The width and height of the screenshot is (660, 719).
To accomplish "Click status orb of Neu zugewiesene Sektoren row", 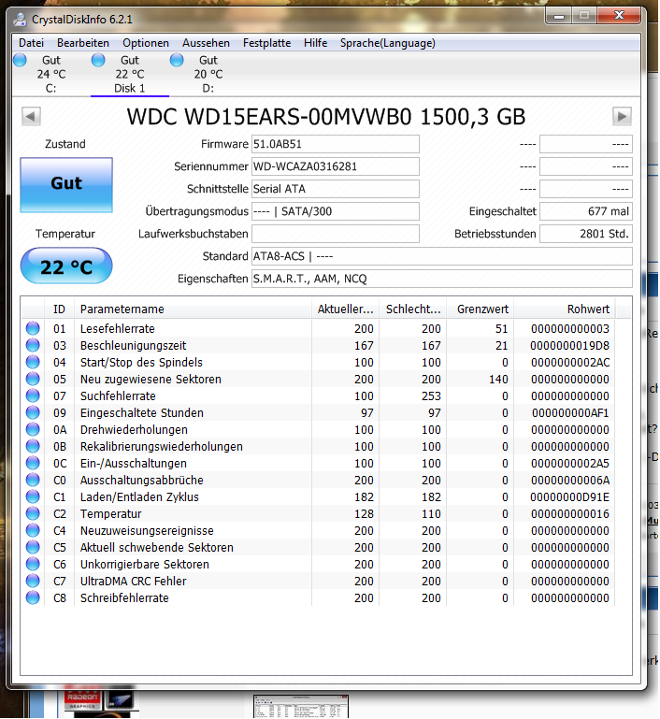I will click(x=33, y=380).
